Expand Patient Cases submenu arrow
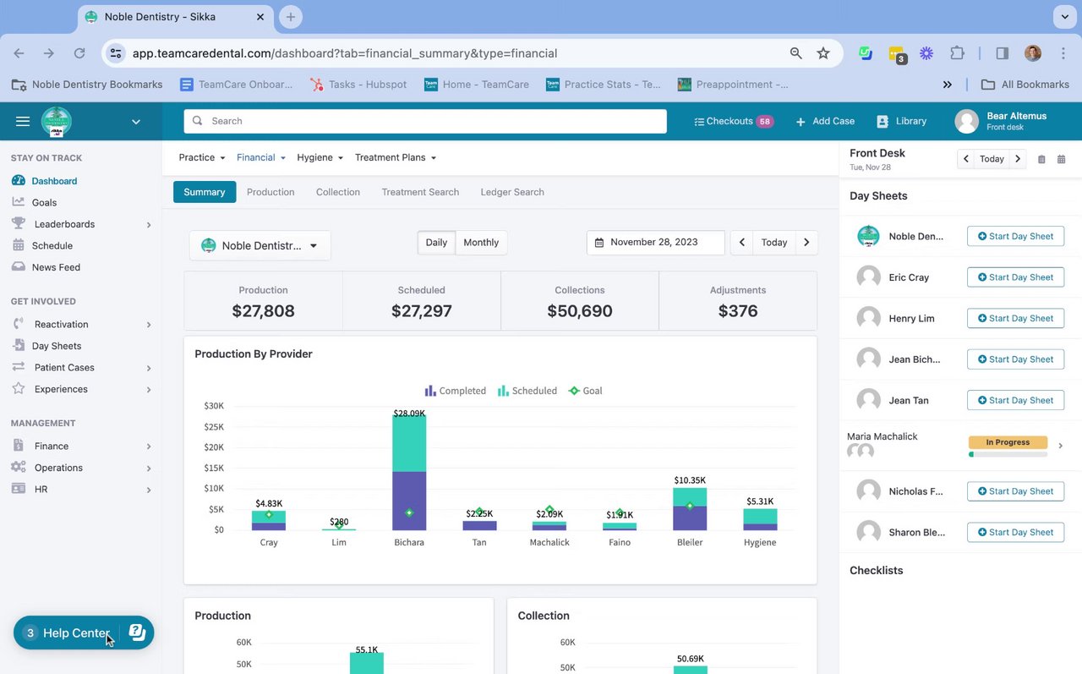The height and width of the screenshot is (674, 1082). 149,368
